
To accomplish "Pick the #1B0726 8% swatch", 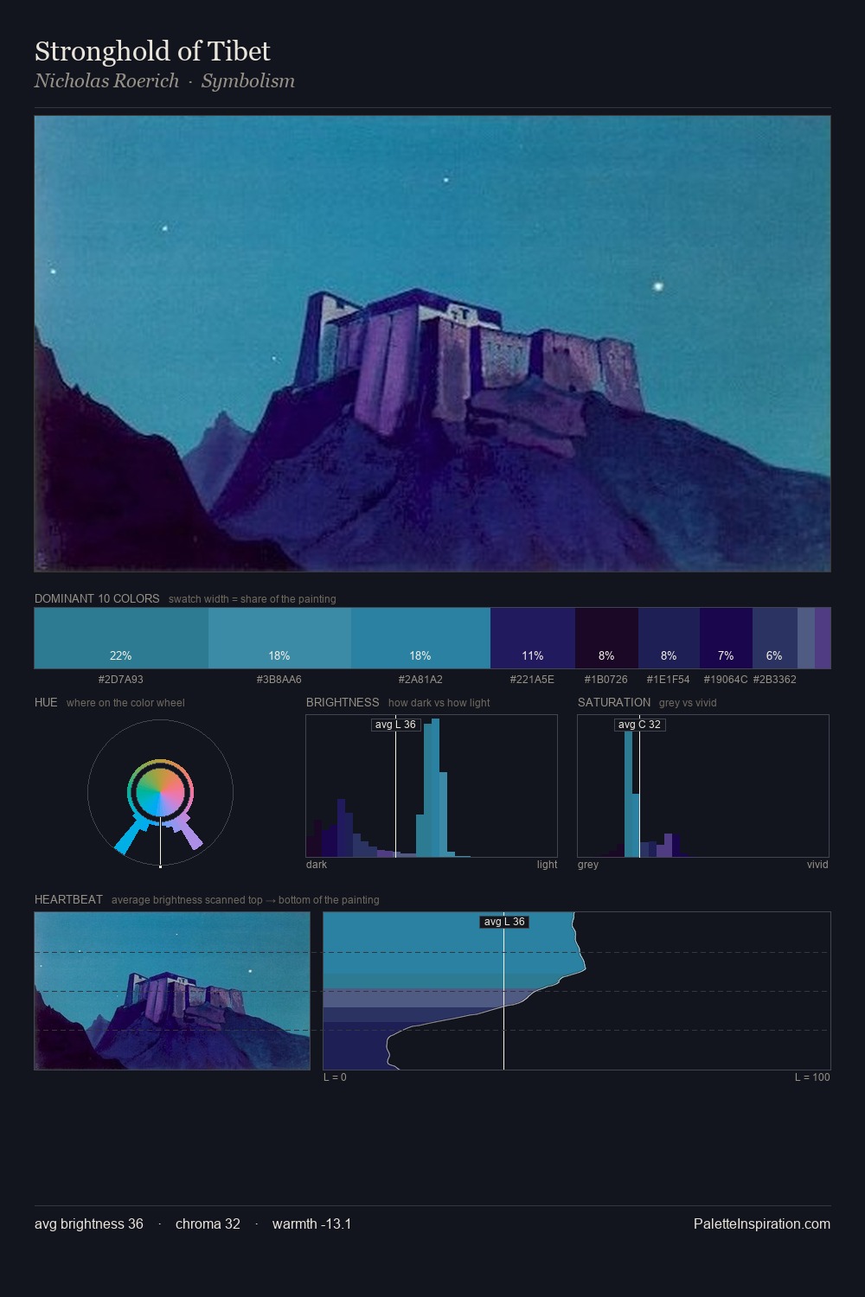I will pos(606,638).
